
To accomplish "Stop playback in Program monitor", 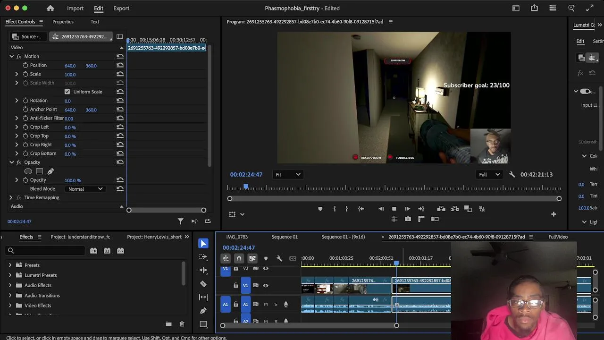I will point(394,209).
